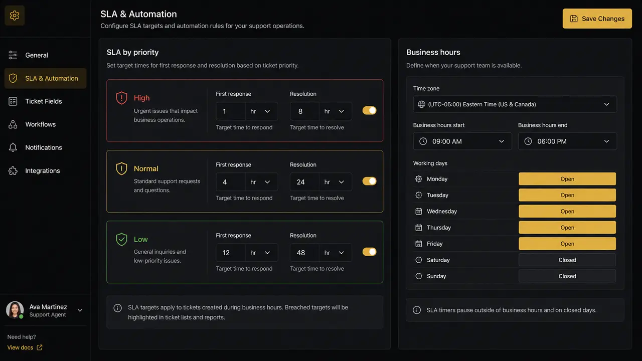Click the gear logo icon in sidebar top
This screenshot has height=361, width=642.
click(15, 16)
